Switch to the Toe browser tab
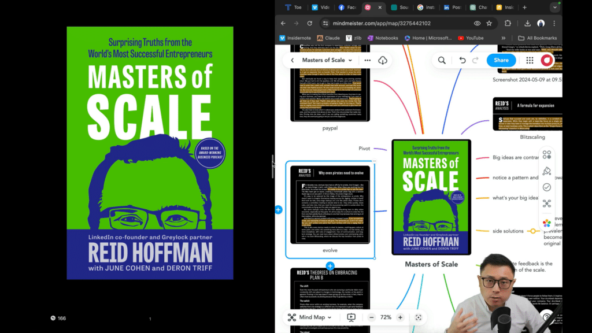This screenshot has height=333, width=592. (x=293, y=7)
